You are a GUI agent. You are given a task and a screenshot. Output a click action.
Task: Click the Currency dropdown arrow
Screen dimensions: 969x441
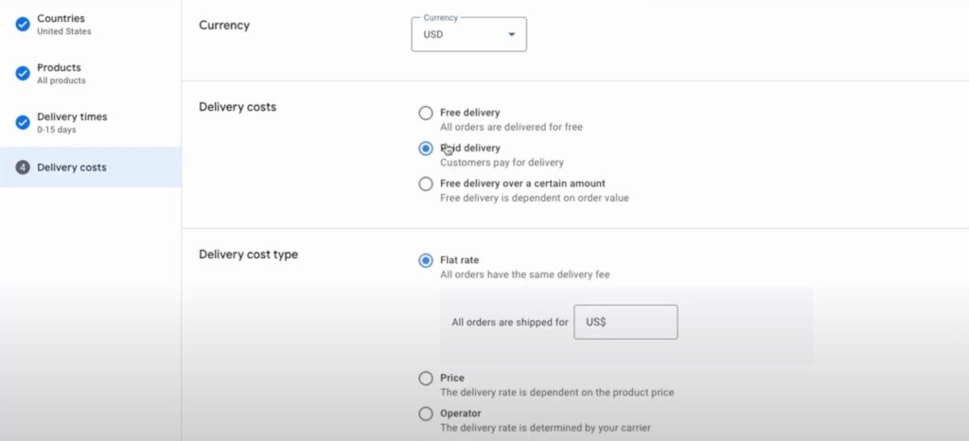(x=512, y=35)
